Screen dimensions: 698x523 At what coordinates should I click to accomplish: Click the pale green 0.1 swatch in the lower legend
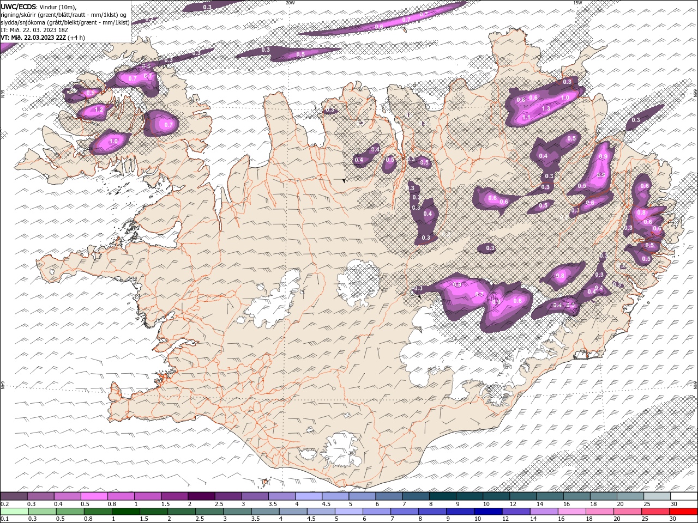click(x=14, y=512)
